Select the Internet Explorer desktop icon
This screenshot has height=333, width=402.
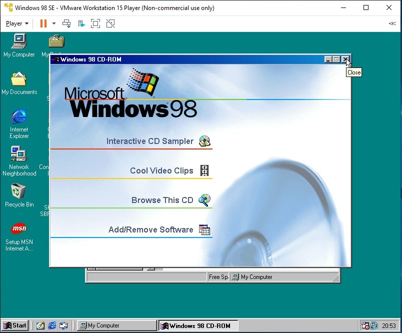click(19, 123)
